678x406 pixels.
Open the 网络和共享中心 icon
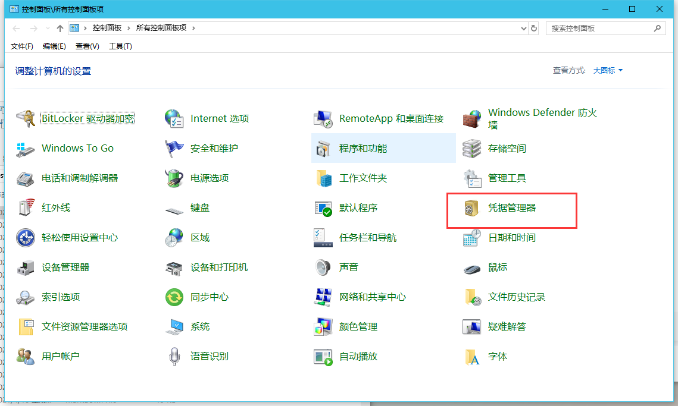pos(323,297)
